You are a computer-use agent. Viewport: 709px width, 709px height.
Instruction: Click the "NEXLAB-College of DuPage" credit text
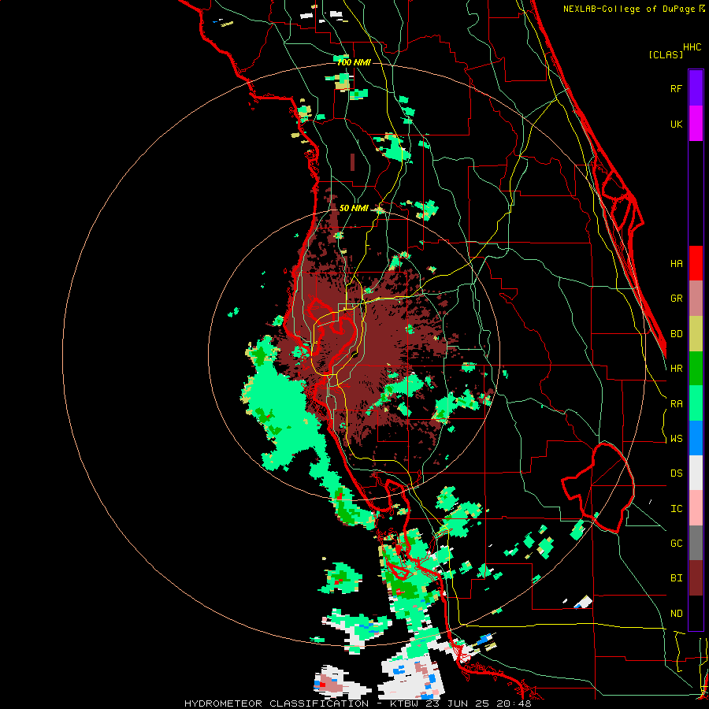pos(629,9)
